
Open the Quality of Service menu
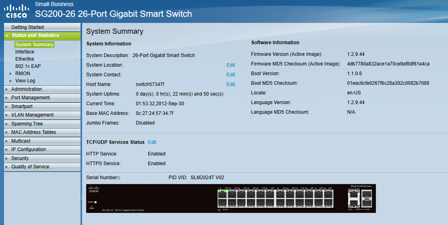(42, 166)
